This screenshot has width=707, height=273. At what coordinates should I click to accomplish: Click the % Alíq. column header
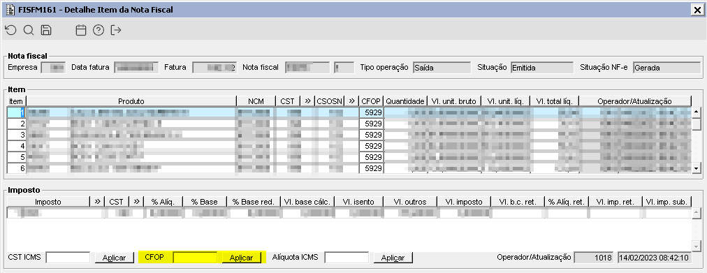tap(163, 202)
